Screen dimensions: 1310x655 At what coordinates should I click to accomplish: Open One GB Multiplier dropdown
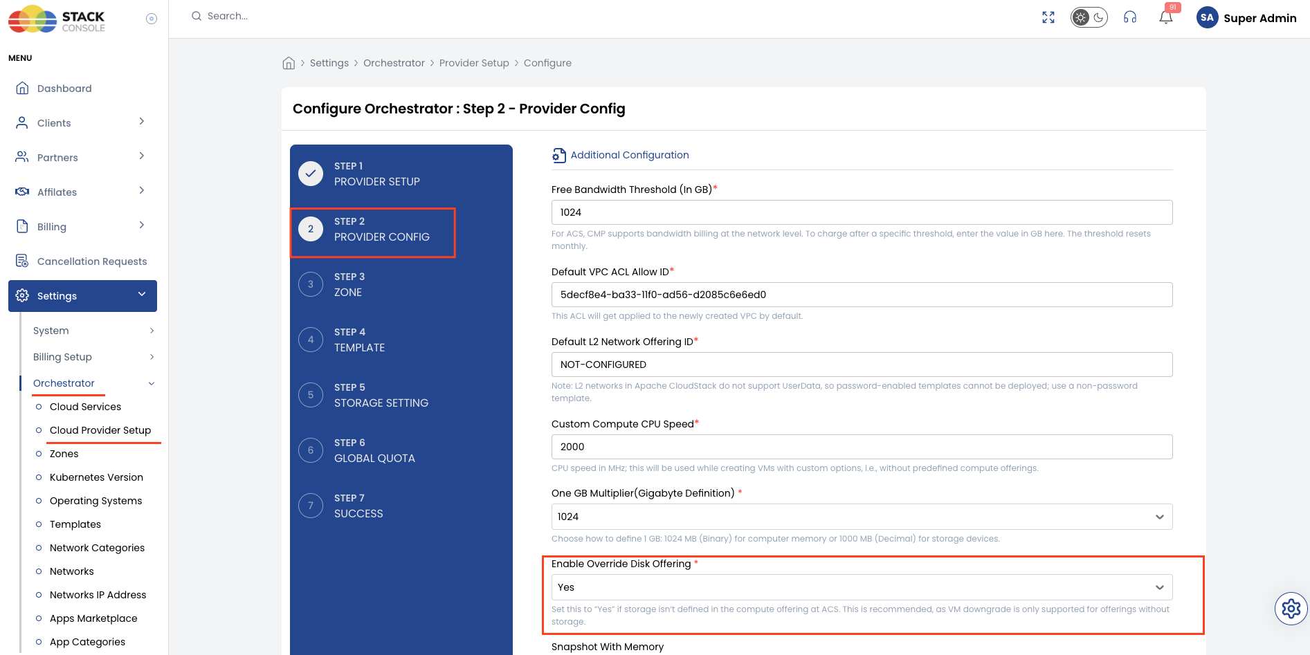point(862,517)
